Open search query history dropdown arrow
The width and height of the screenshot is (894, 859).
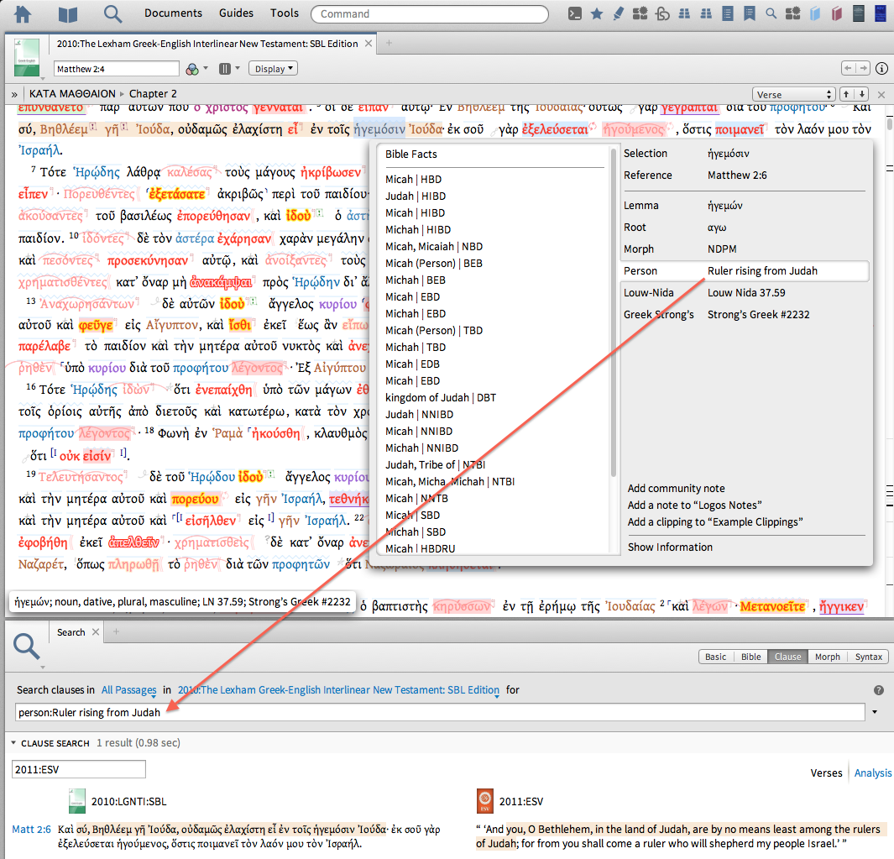(875, 712)
